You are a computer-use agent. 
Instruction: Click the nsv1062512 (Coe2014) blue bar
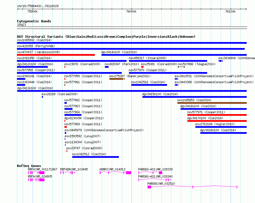[x=95, y=157]
